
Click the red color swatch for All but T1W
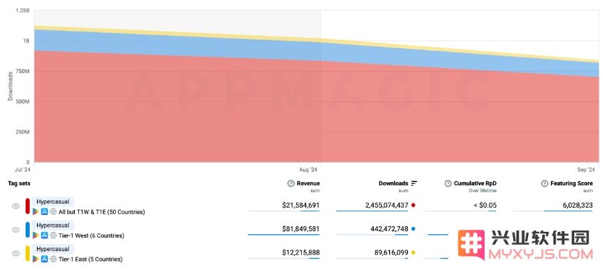(x=28, y=206)
